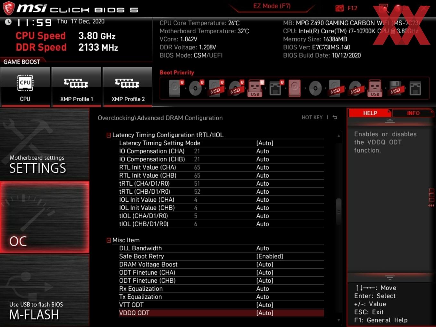Open M-FLASH to flash BIOS
The height and width of the screenshot is (327, 436).
tap(45, 290)
